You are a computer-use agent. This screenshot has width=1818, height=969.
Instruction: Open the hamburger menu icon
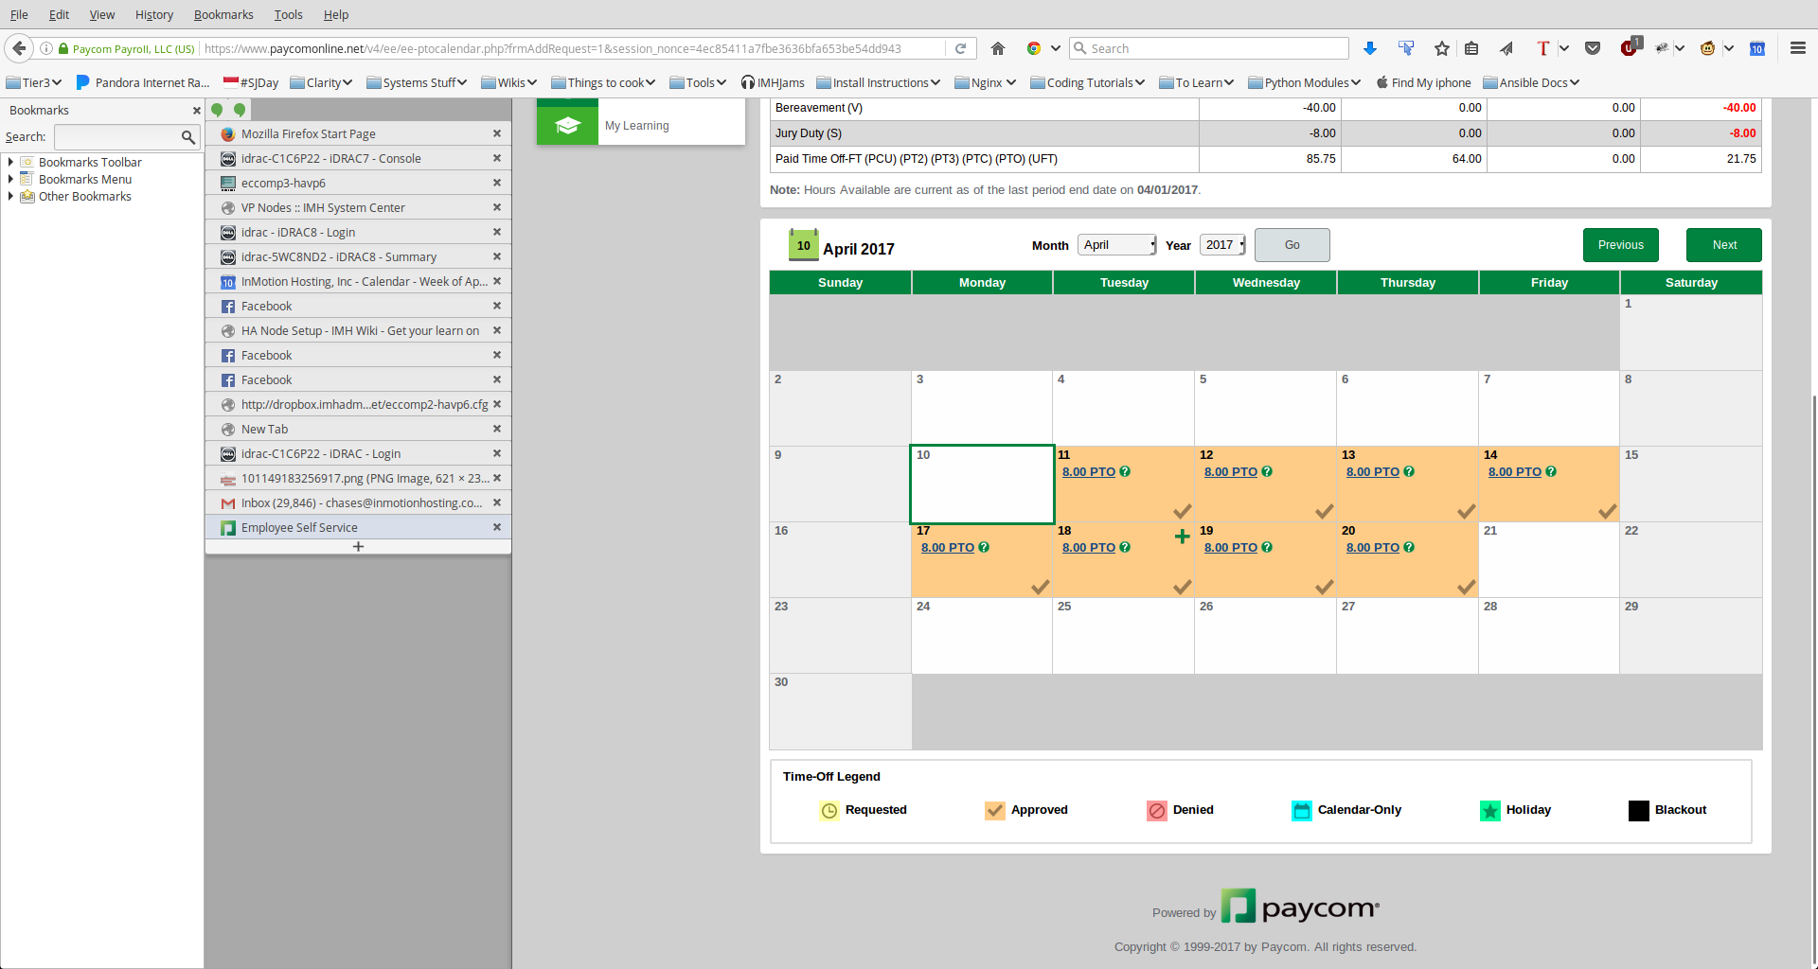tap(1797, 48)
